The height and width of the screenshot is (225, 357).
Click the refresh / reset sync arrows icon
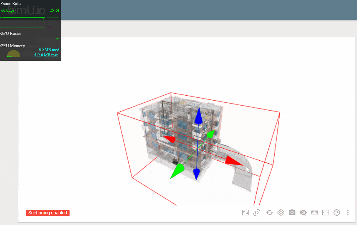click(270, 213)
